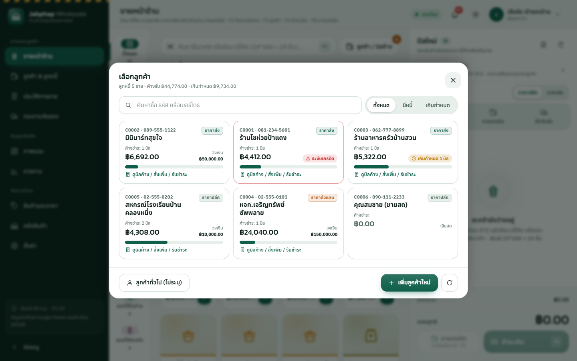Choose customer name หจก.เจริญทรัพย์ซัพพลาย
Image resolution: width=577 pixels, height=361 pixels.
(262, 209)
